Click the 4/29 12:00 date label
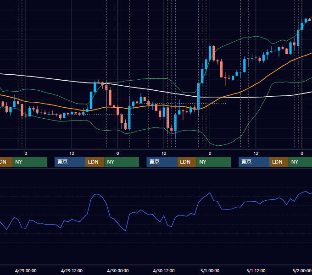The height and width of the screenshot is (275, 312). (72, 270)
